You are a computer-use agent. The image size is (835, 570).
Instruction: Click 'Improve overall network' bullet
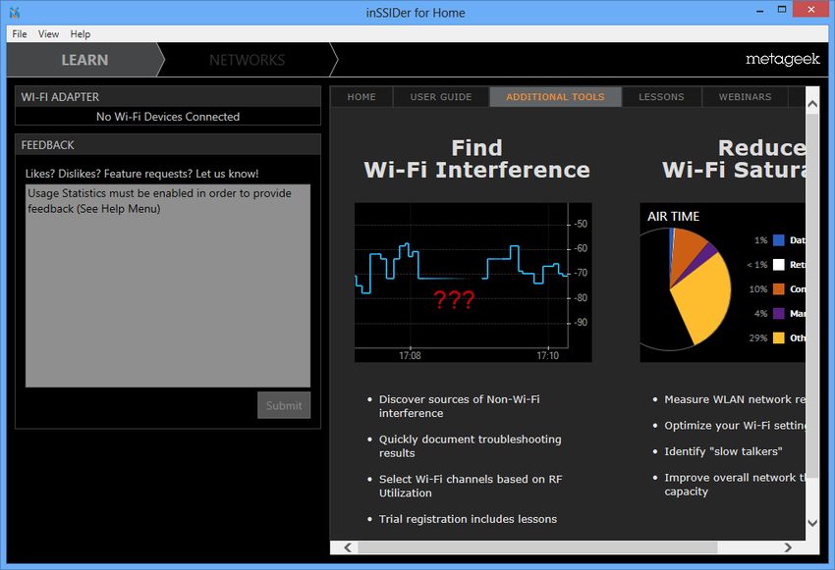coord(735,485)
